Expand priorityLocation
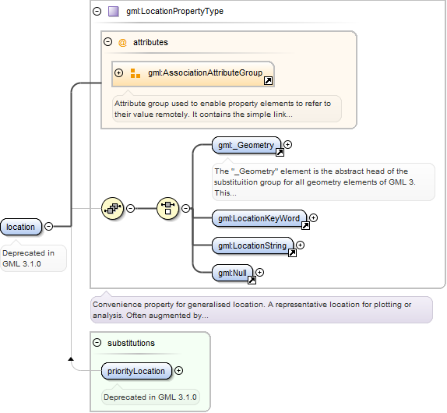The image size is (447, 413). point(178,370)
